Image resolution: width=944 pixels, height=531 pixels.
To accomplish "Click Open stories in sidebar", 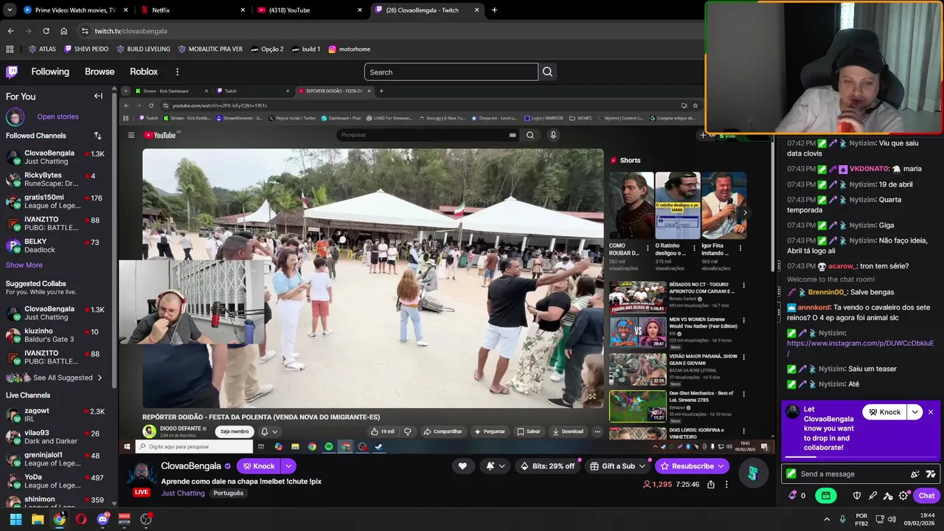I will [x=58, y=117].
